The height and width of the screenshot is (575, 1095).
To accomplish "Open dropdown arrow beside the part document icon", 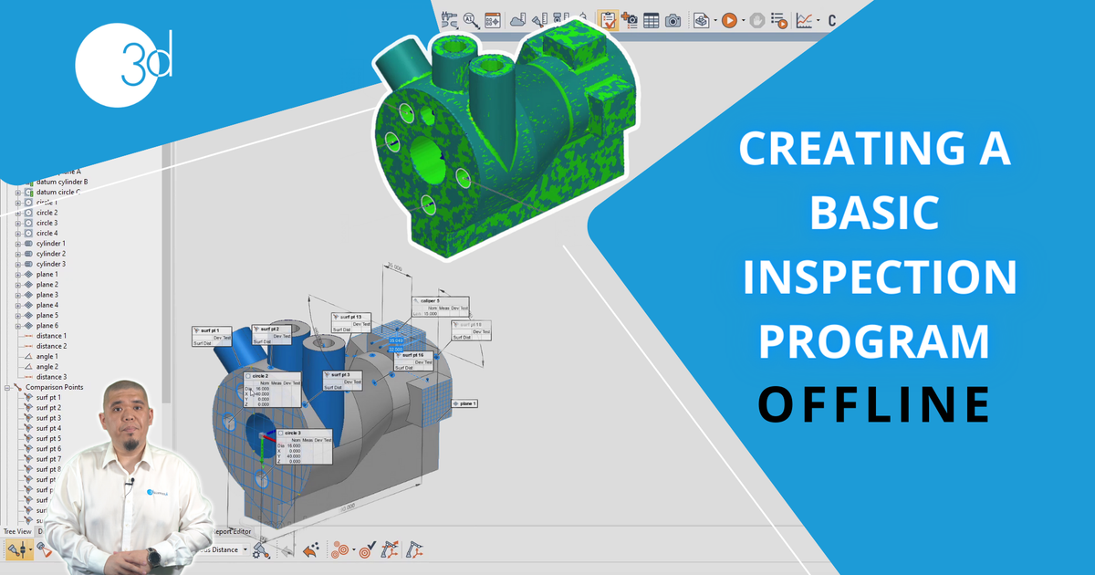I will pos(714,20).
